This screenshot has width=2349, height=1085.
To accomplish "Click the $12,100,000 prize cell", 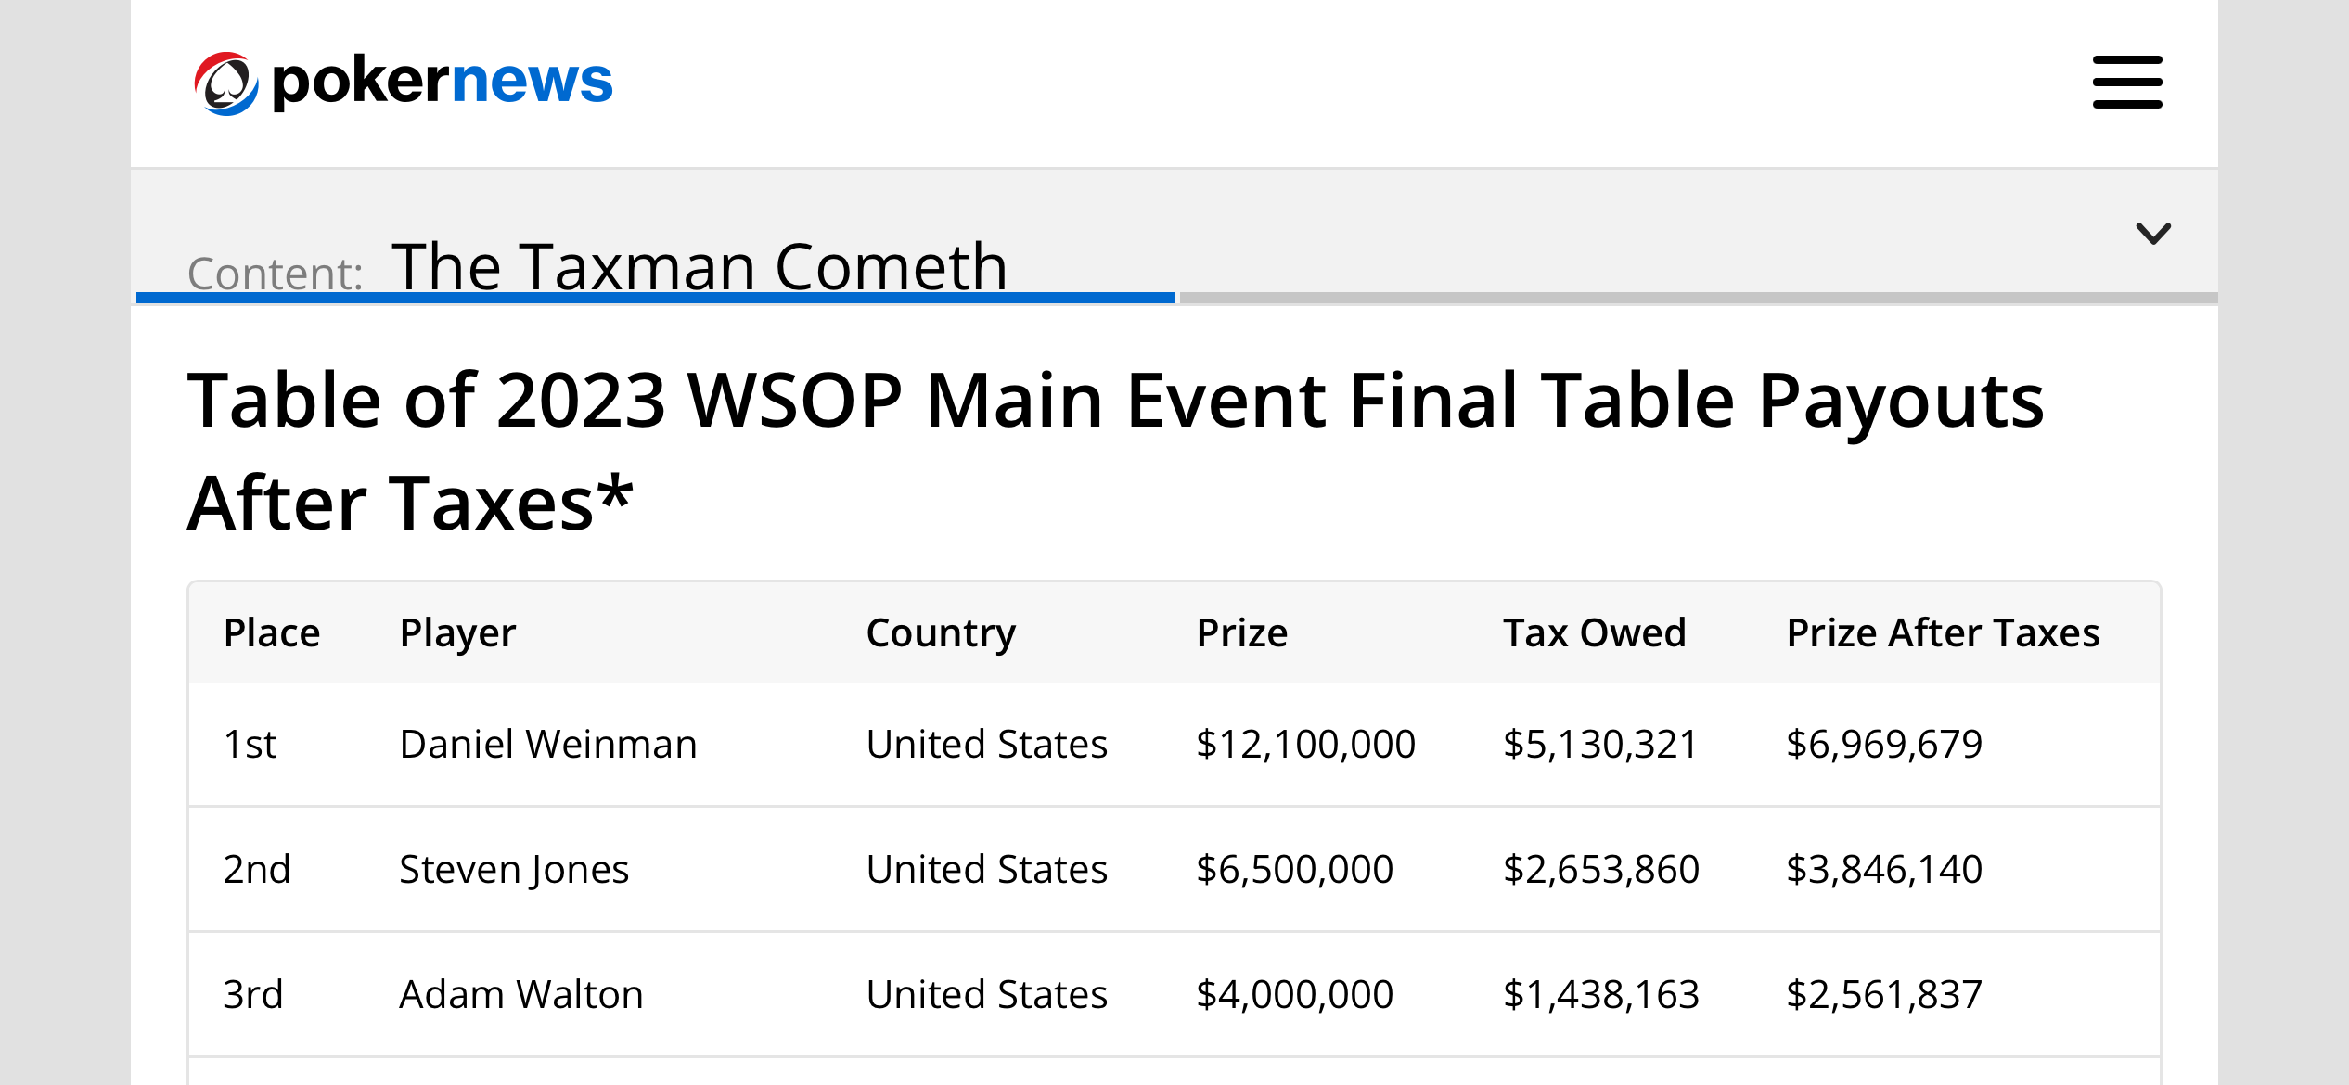I will (x=1305, y=745).
